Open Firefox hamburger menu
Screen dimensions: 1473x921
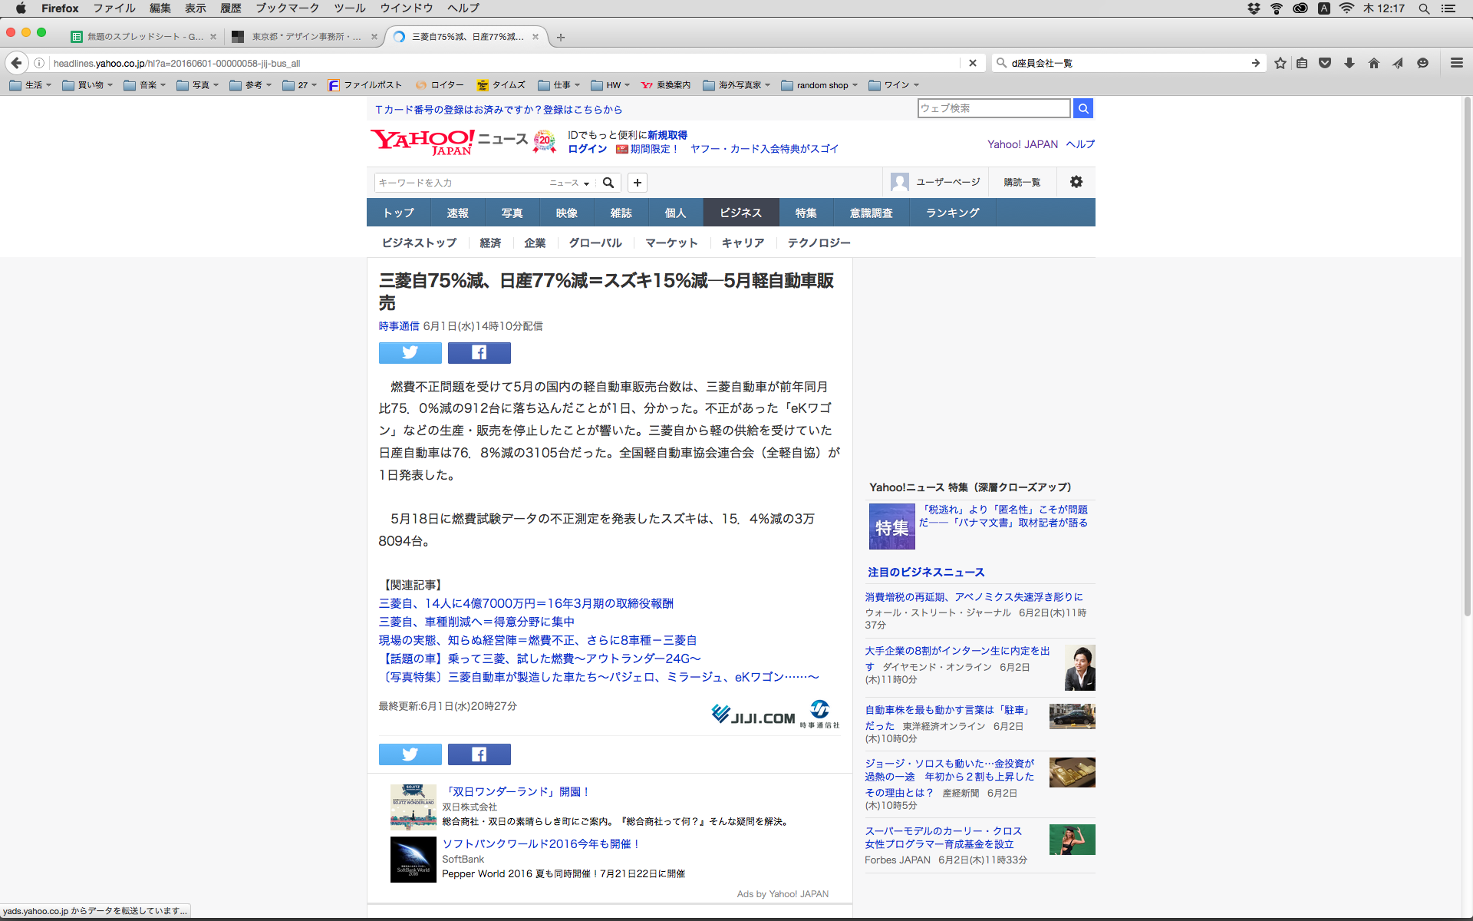[x=1456, y=63]
